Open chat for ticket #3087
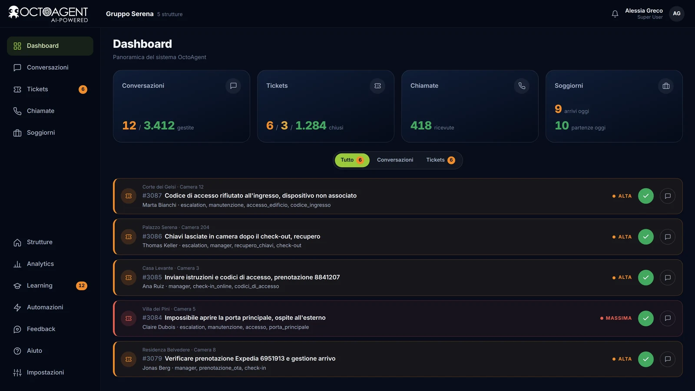Viewport: 695px width, 391px height. [x=668, y=196]
